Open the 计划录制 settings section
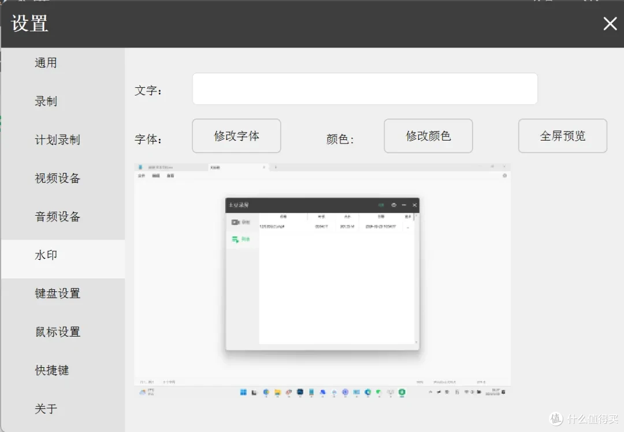624x432 pixels. pyautogui.click(x=57, y=140)
